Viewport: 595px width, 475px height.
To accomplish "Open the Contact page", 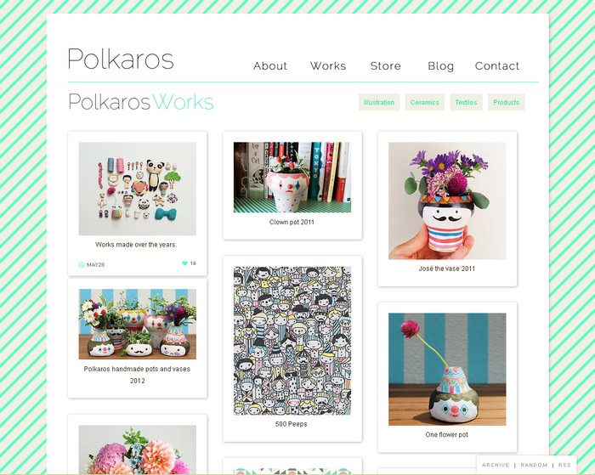I will pyautogui.click(x=497, y=66).
